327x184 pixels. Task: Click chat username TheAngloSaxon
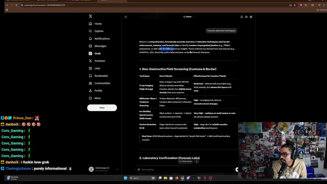pos(18,169)
